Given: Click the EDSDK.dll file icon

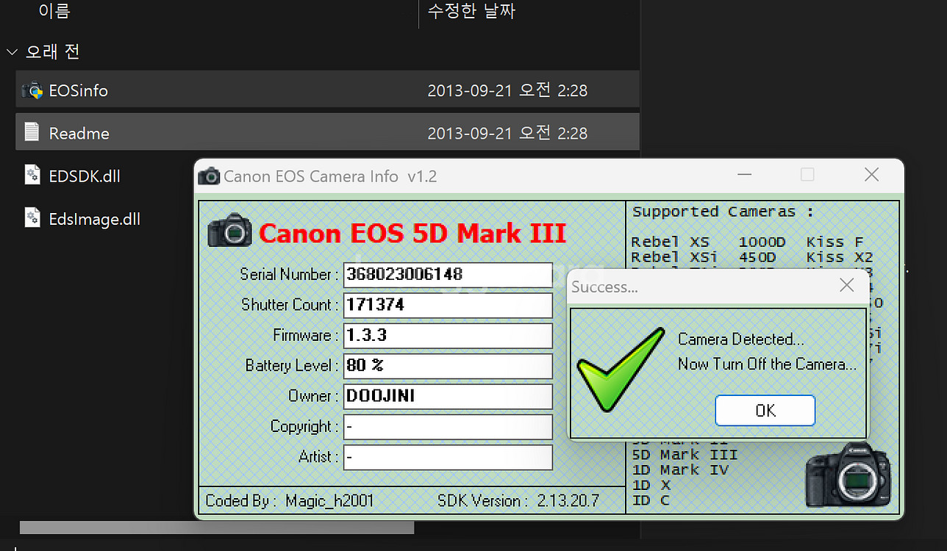Looking at the screenshot, I should click(32, 176).
